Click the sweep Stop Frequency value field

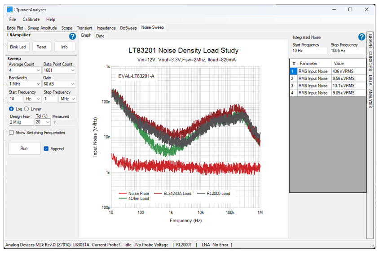(50, 99)
